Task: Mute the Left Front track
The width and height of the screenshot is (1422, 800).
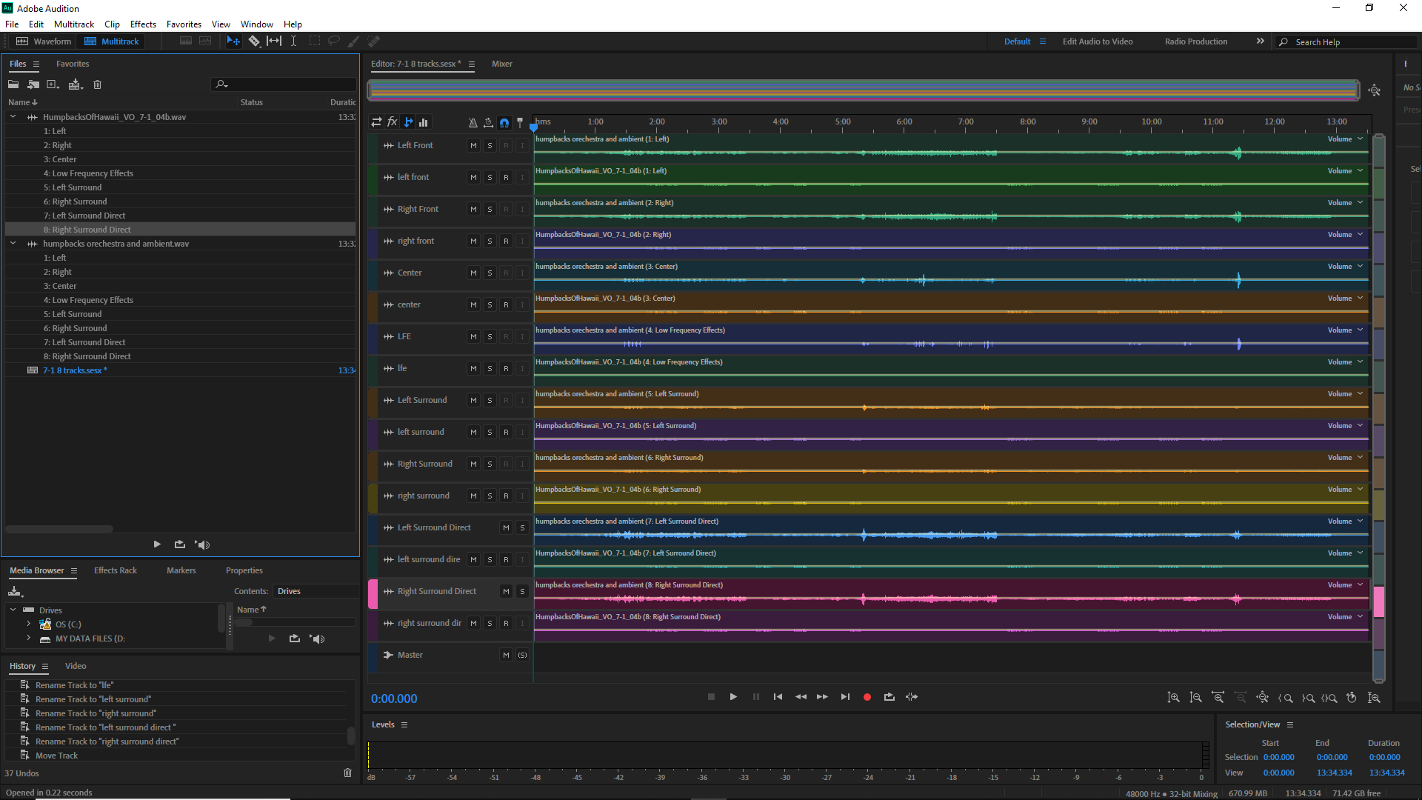Action: click(x=473, y=146)
